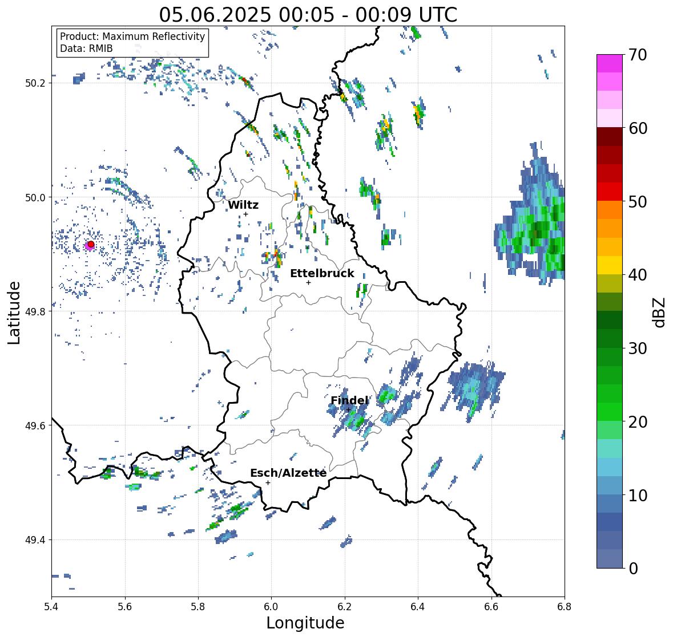Viewport: 673px width, 637px height.
Task: Pick the magenta 68-70 dBZ colorbar swatch
Action: [x=610, y=63]
